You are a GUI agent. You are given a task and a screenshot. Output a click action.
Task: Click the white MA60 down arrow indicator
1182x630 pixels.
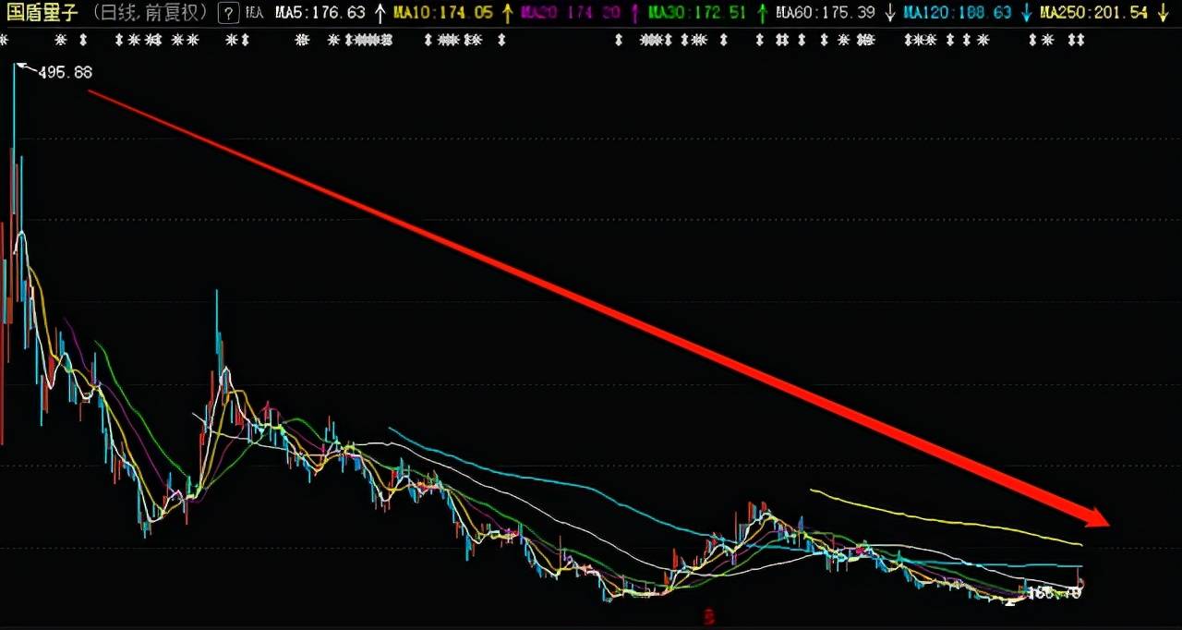tap(889, 14)
